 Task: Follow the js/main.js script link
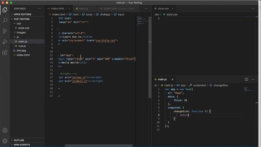point(80,81)
